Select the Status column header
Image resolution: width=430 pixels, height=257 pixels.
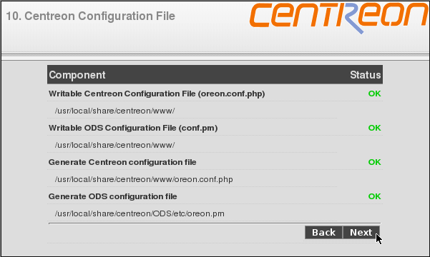click(366, 75)
